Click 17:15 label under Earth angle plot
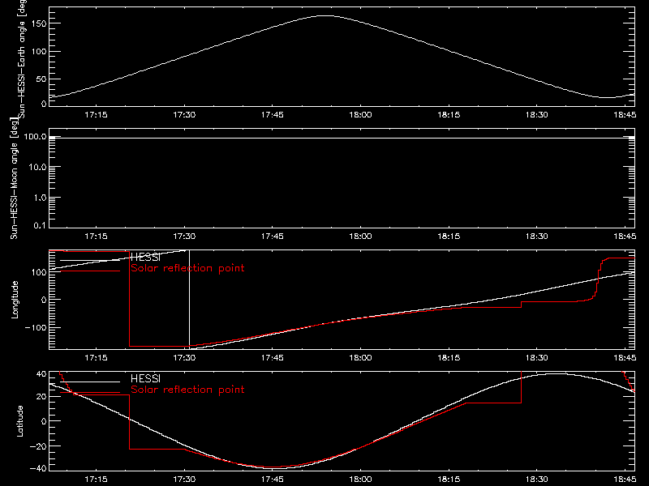 (96, 115)
